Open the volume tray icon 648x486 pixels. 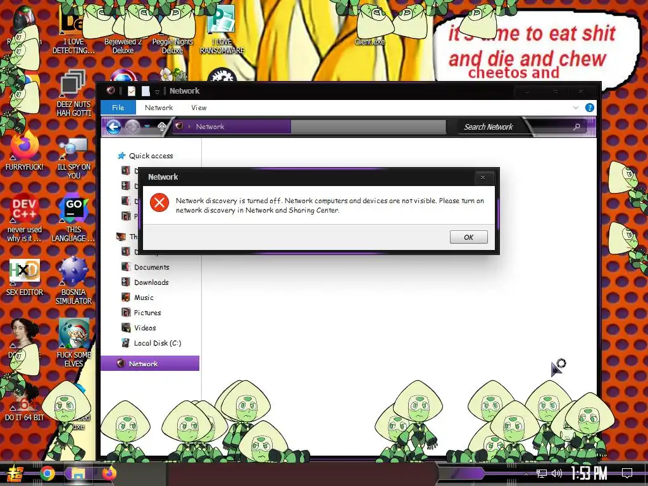[x=557, y=473]
